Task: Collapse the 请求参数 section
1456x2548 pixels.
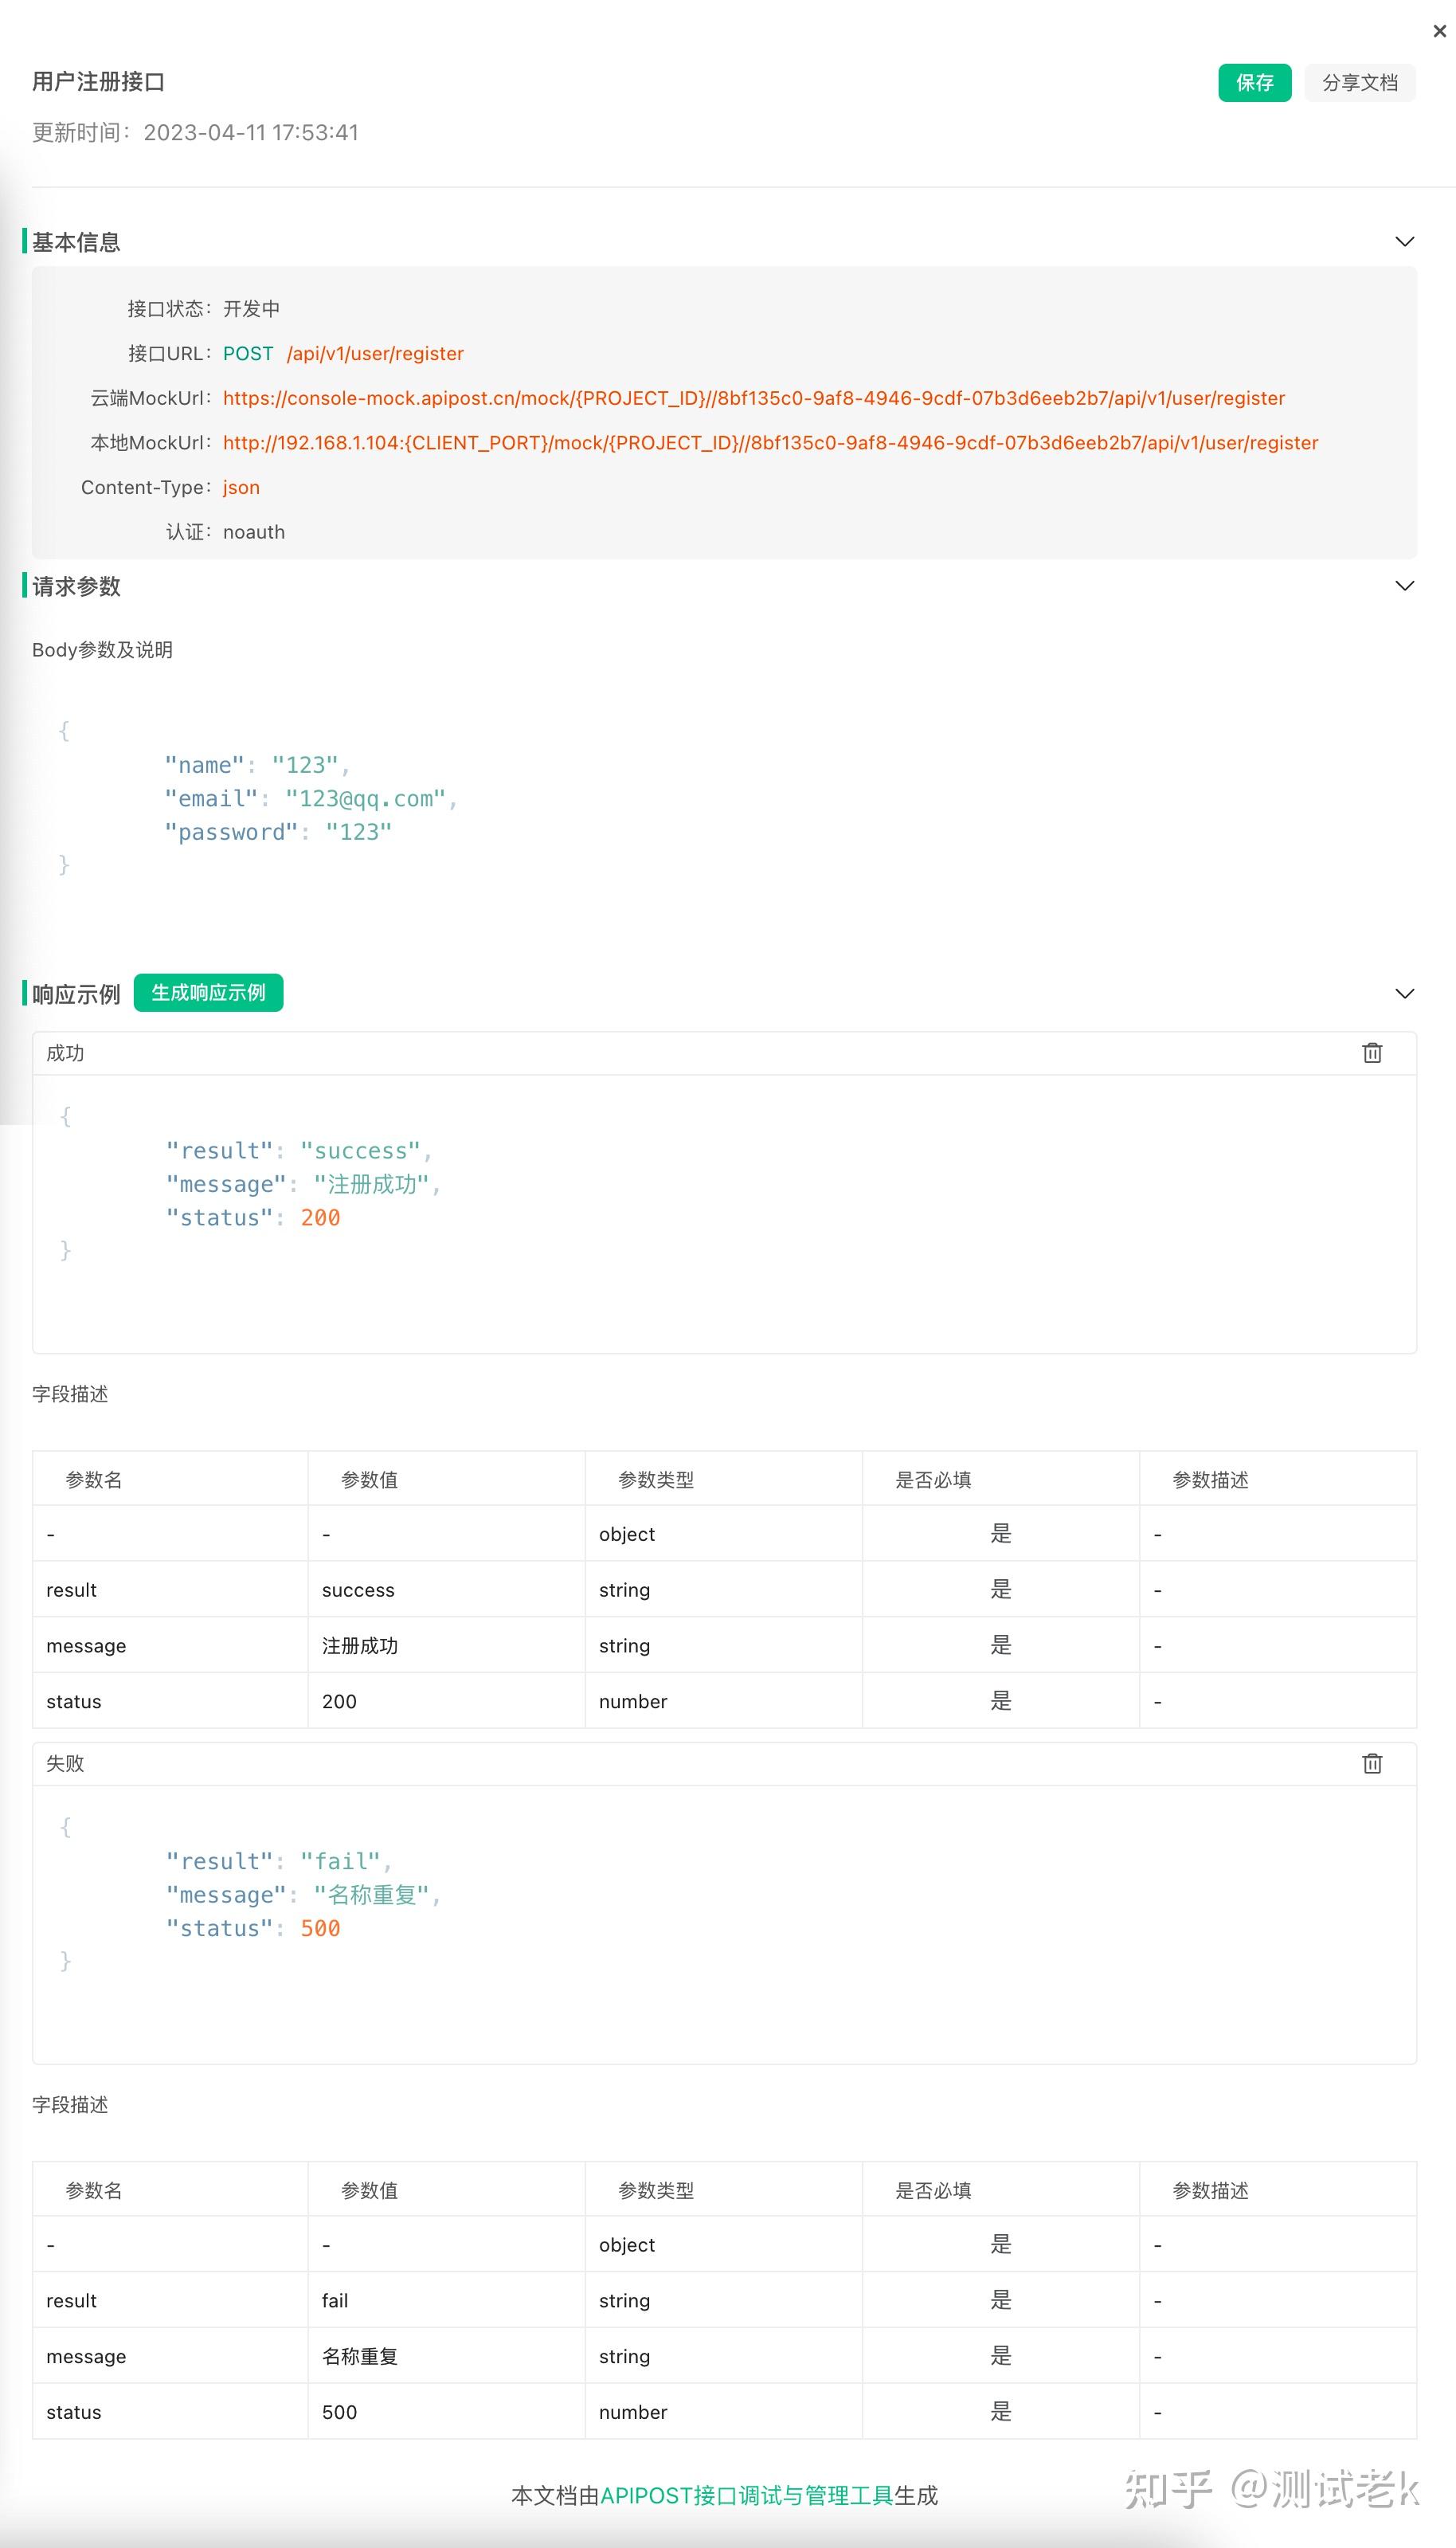Action: tap(1404, 585)
